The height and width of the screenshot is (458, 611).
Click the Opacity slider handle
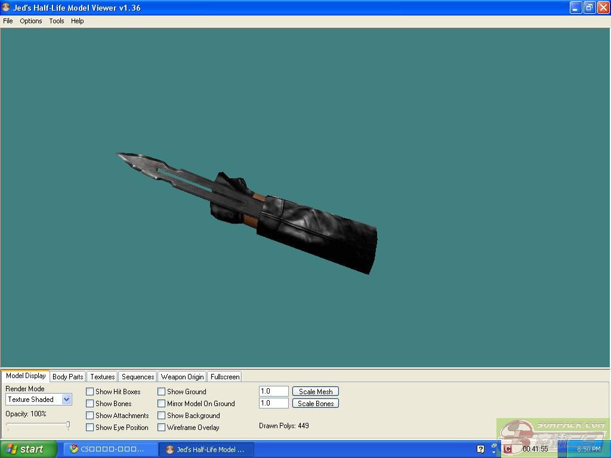pyautogui.click(x=68, y=425)
